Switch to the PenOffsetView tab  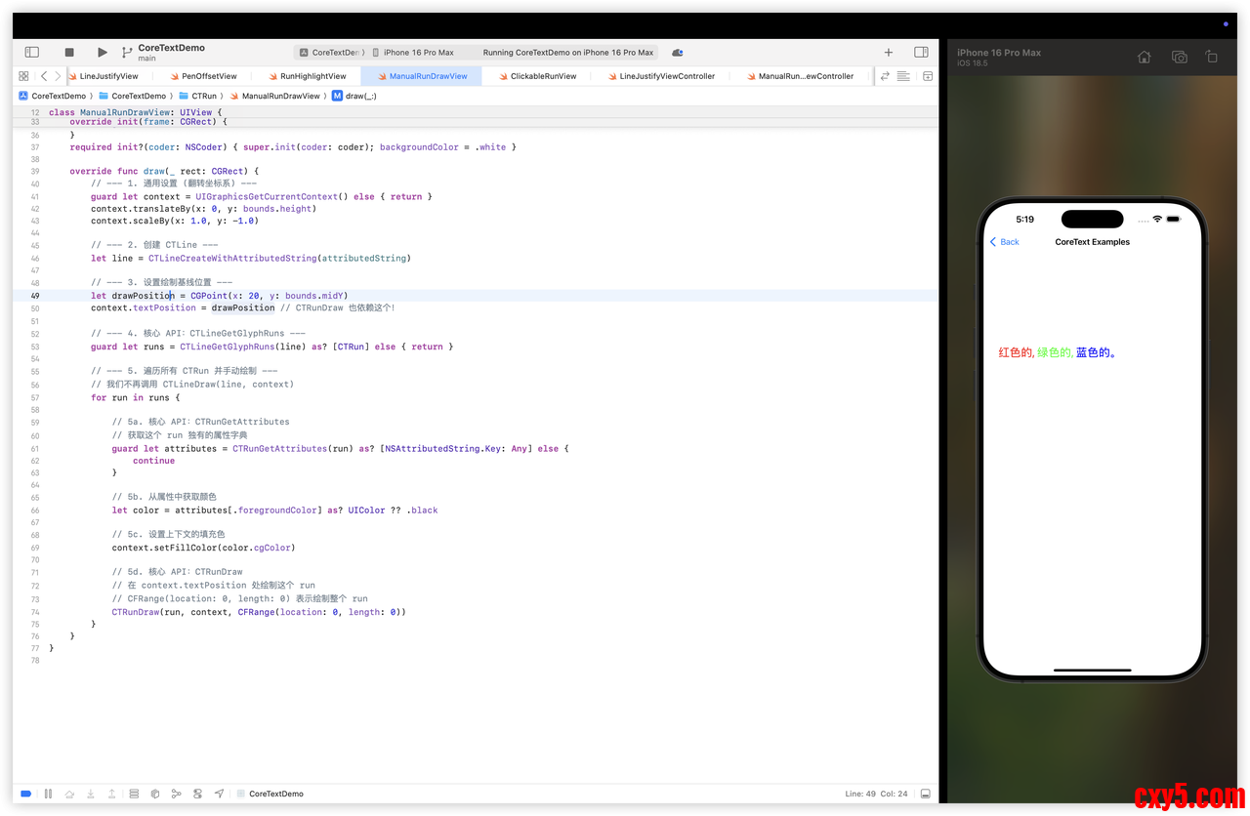click(209, 76)
